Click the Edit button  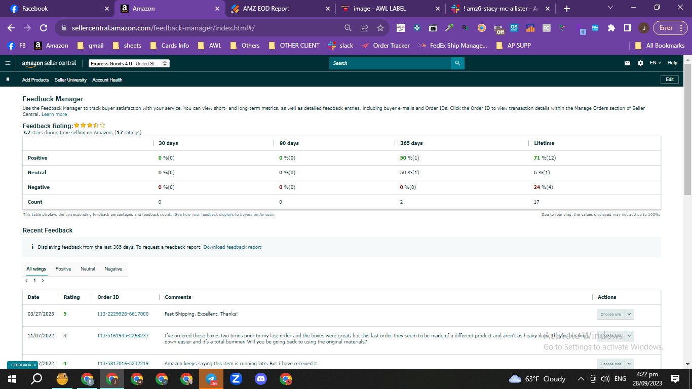(x=670, y=80)
